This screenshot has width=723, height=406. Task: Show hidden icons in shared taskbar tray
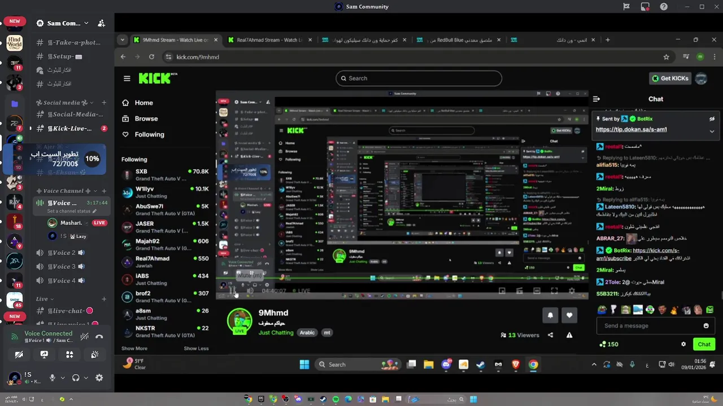click(594, 364)
